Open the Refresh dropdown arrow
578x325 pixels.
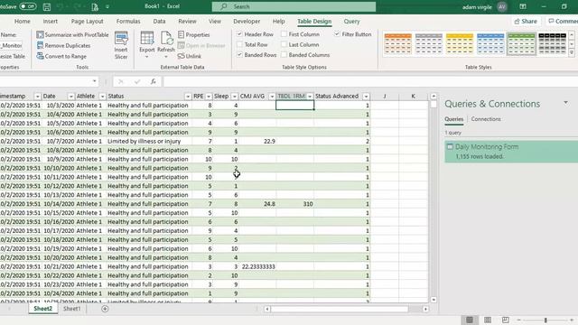click(x=166, y=56)
